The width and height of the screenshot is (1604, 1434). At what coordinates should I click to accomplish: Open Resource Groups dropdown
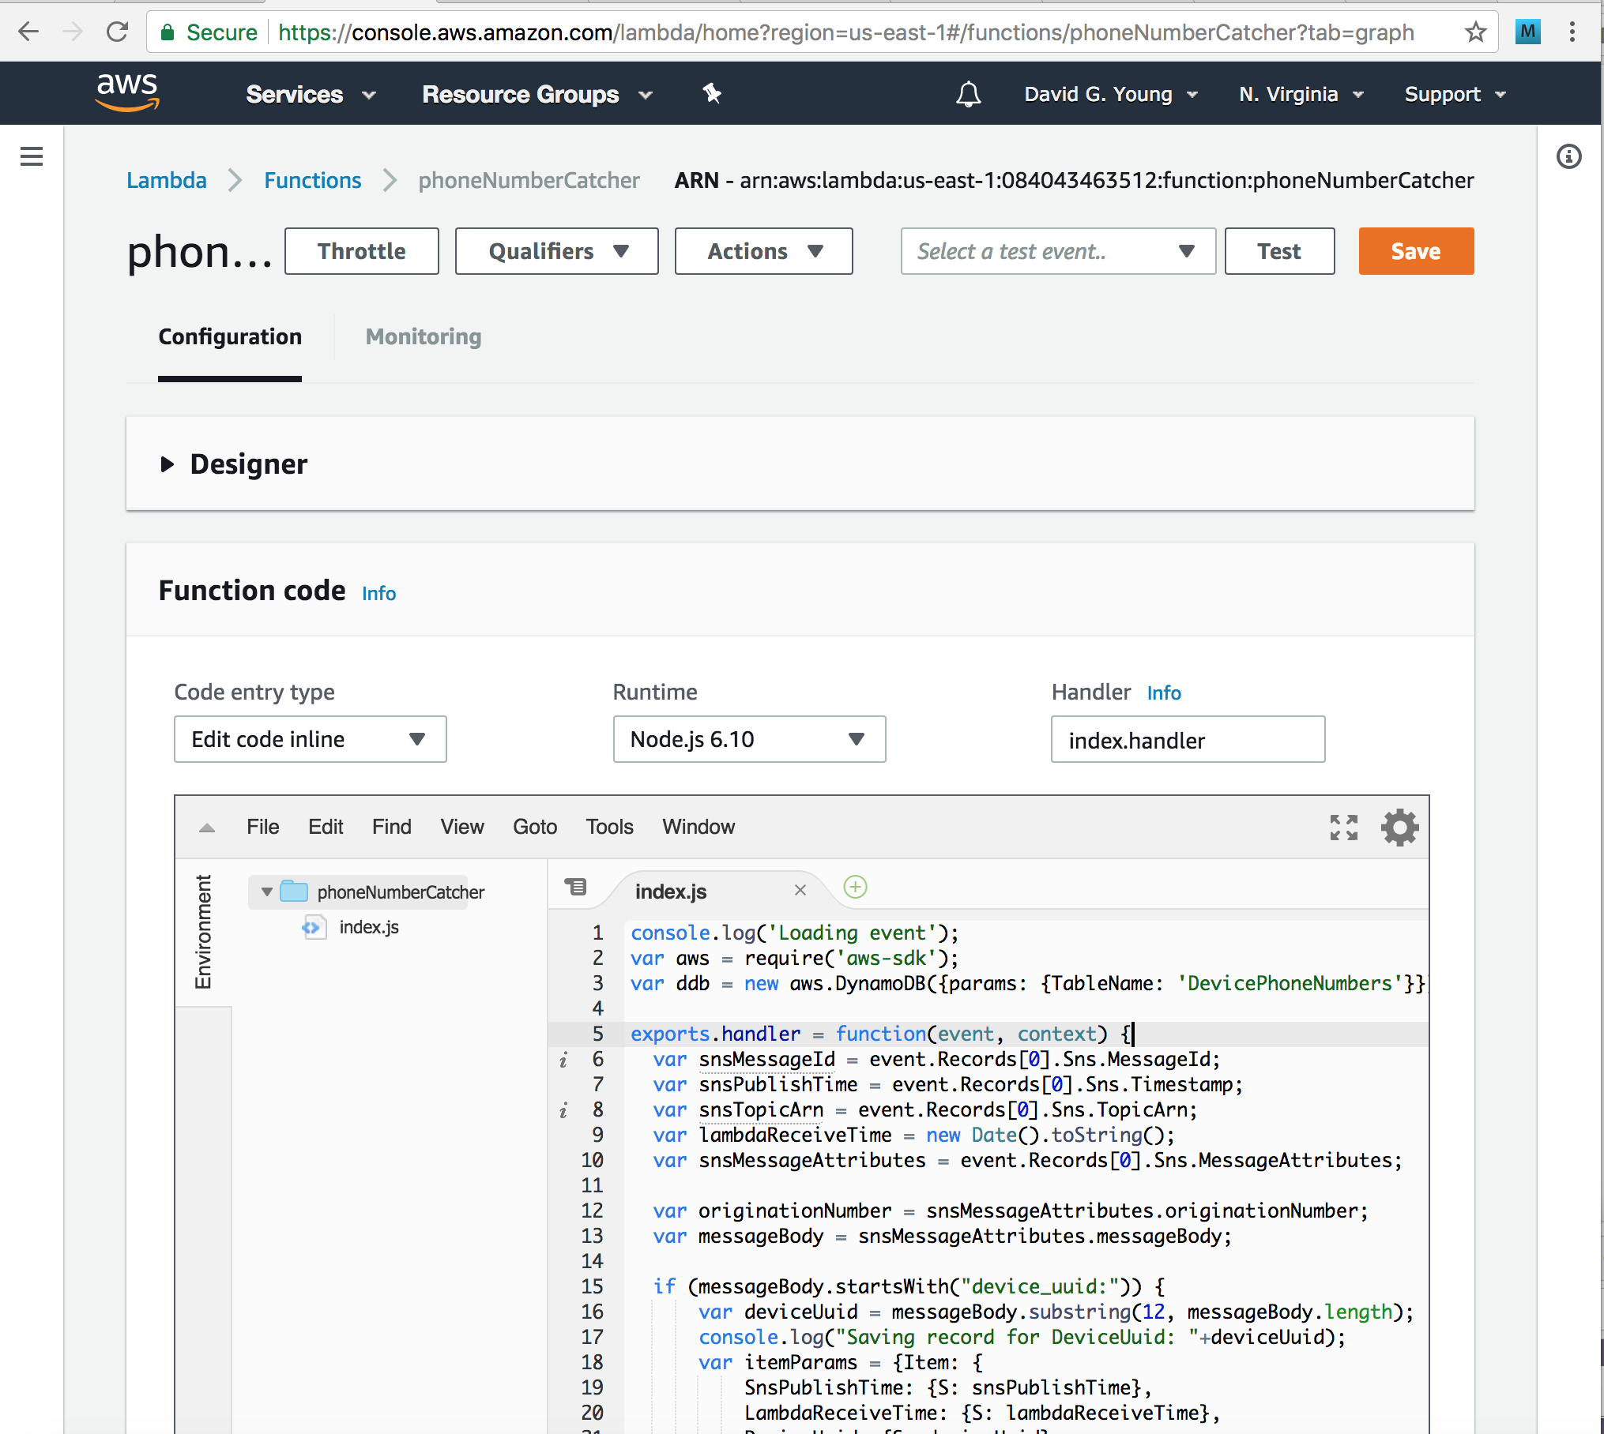point(537,94)
